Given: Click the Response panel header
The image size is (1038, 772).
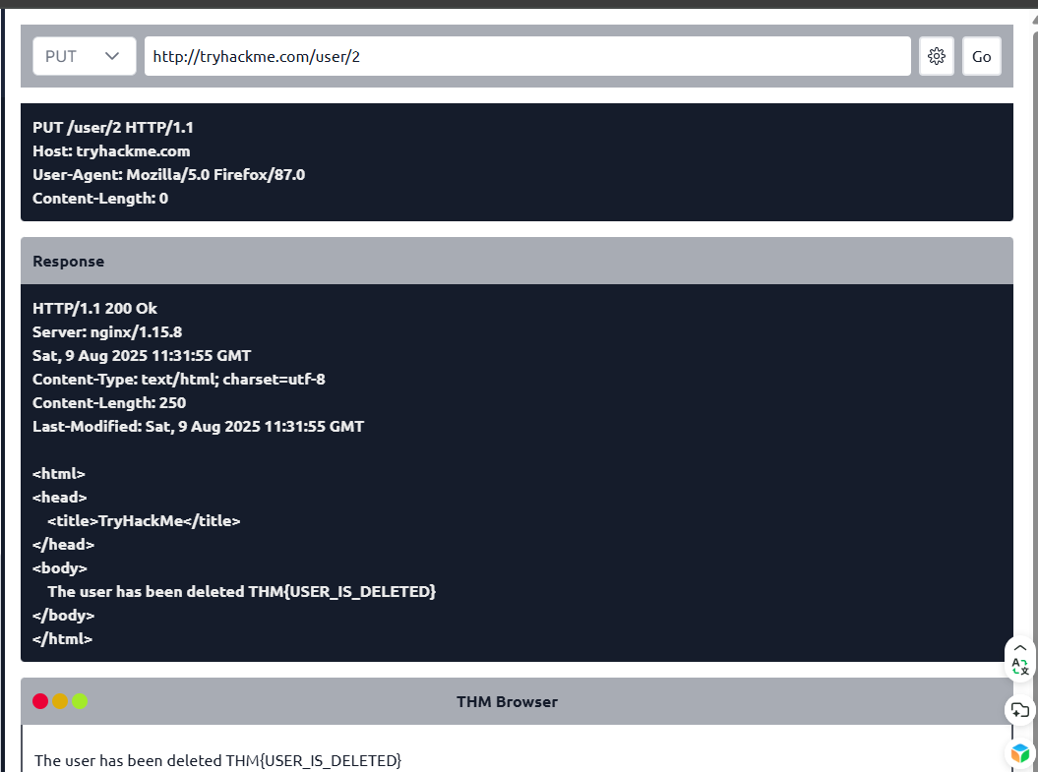Looking at the screenshot, I should (x=517, y=261).
